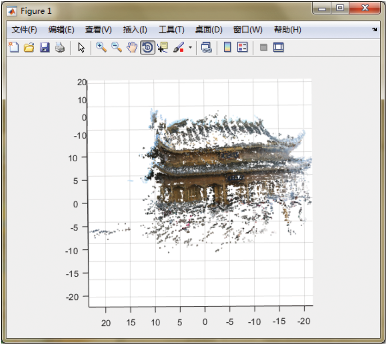The height and width of the screenshot is (345, 387).
Task: Click the Show Plot Tools button
Action: pyautogui.click(x=279, y=47)
